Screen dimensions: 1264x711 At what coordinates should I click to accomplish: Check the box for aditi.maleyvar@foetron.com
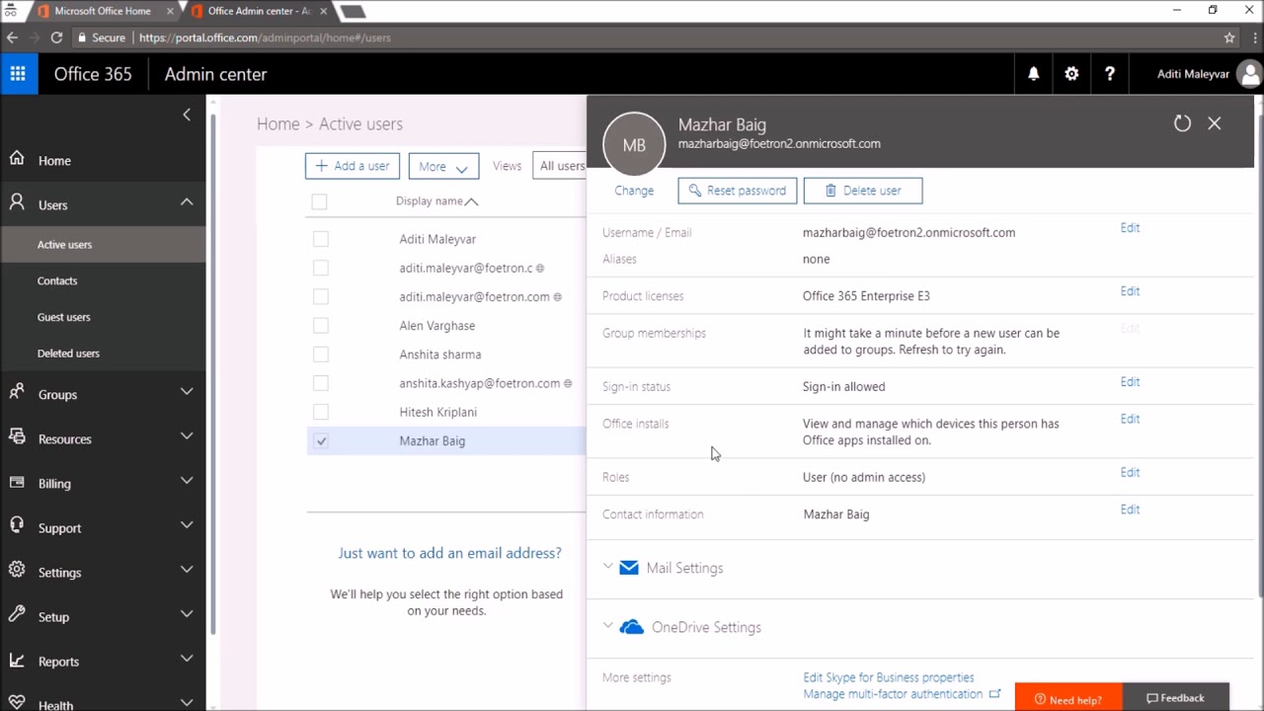[x=321, y=296]
